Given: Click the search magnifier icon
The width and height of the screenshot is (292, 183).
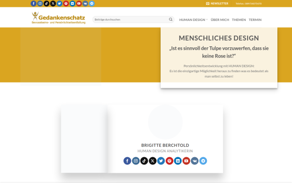Looking at the screenshot, I should [x=171, y=20].
